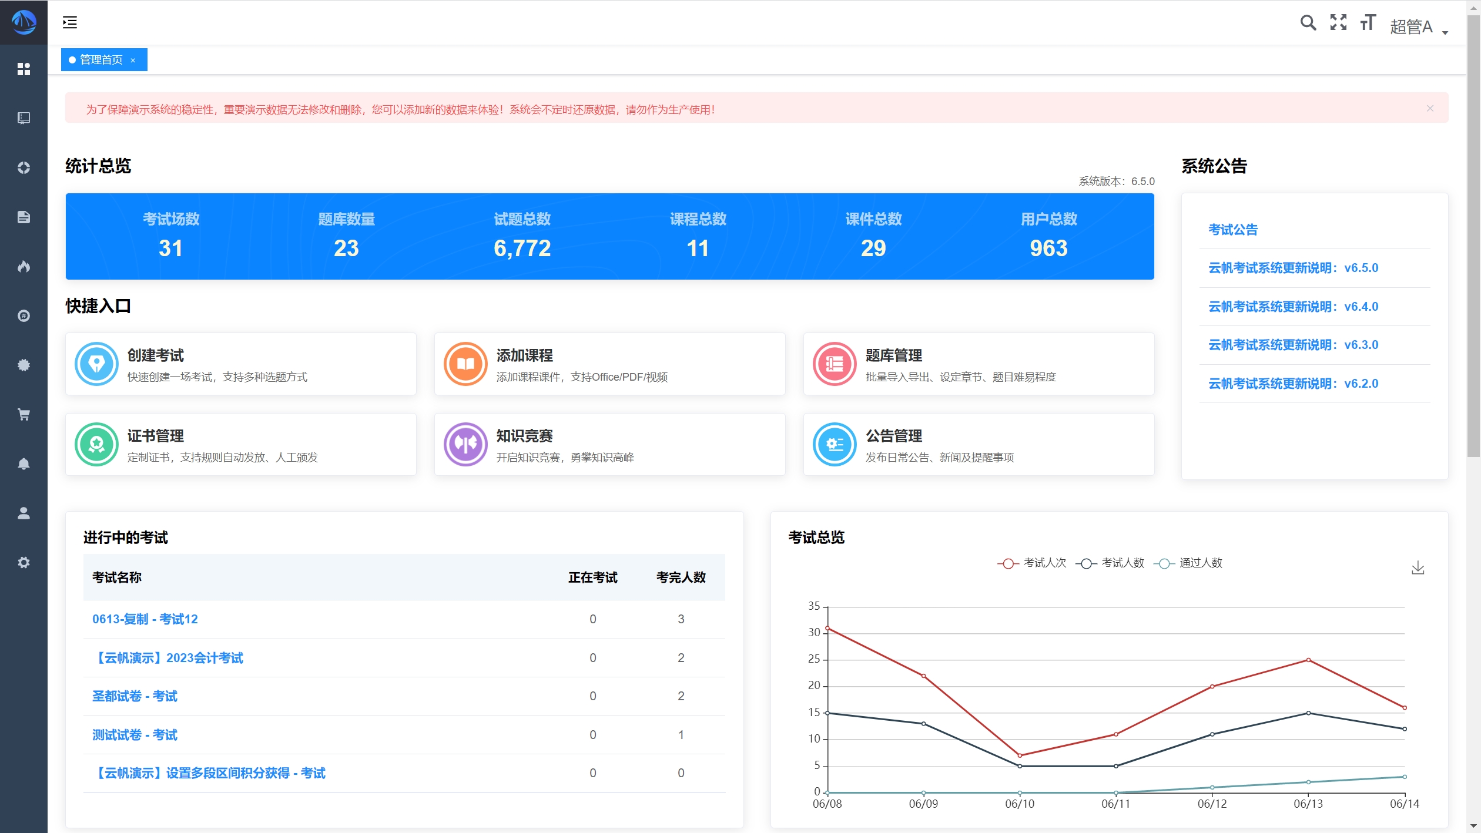
Task: Click the 试题总数 6,772 statistic
Action: click(522, 236)
